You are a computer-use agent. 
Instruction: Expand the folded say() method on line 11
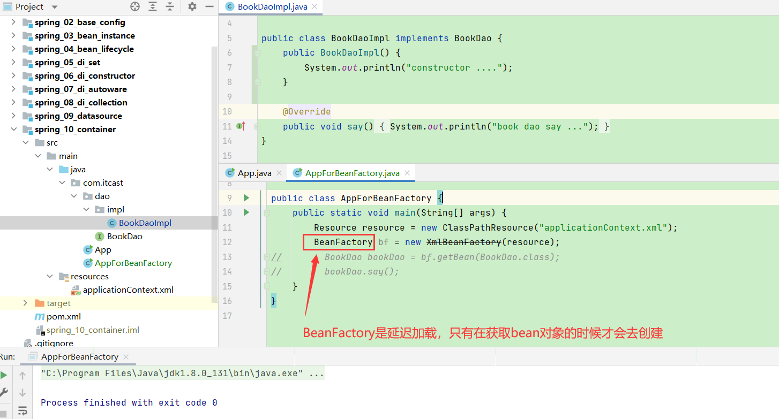pyautogui.click(x=257, y=126)
